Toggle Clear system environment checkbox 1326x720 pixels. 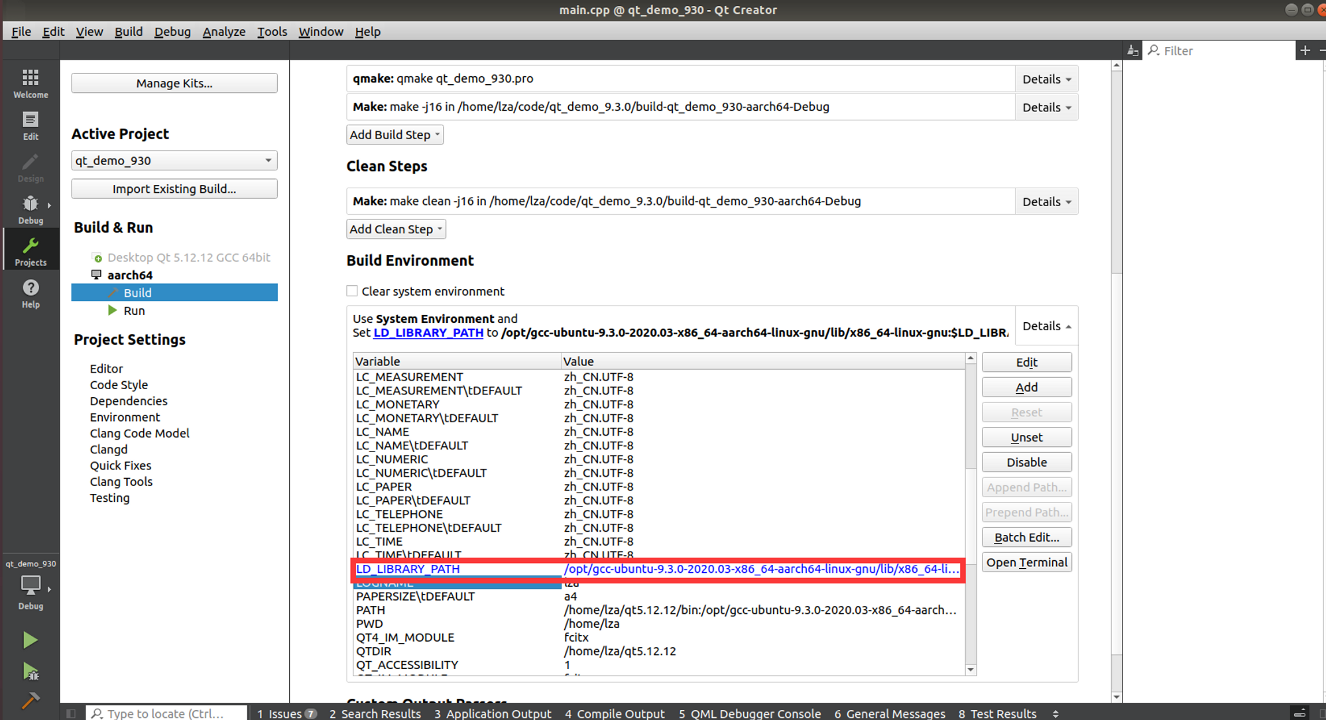pyautogui.click(x=352, y=291)
